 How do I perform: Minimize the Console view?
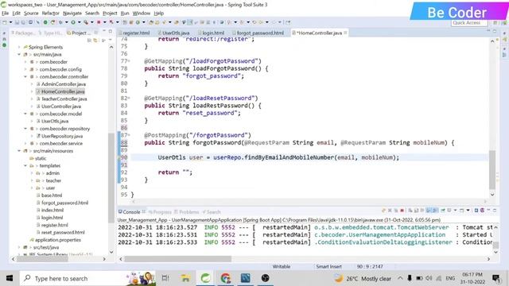coord(488,210)
